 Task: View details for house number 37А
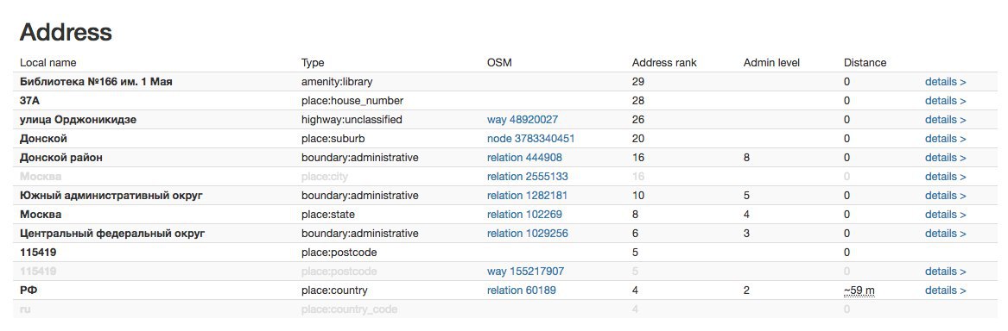tap(945, 101)
